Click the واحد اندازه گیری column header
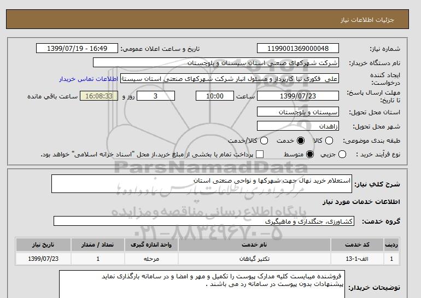The image size is (421, 298). tap(151, 245)
